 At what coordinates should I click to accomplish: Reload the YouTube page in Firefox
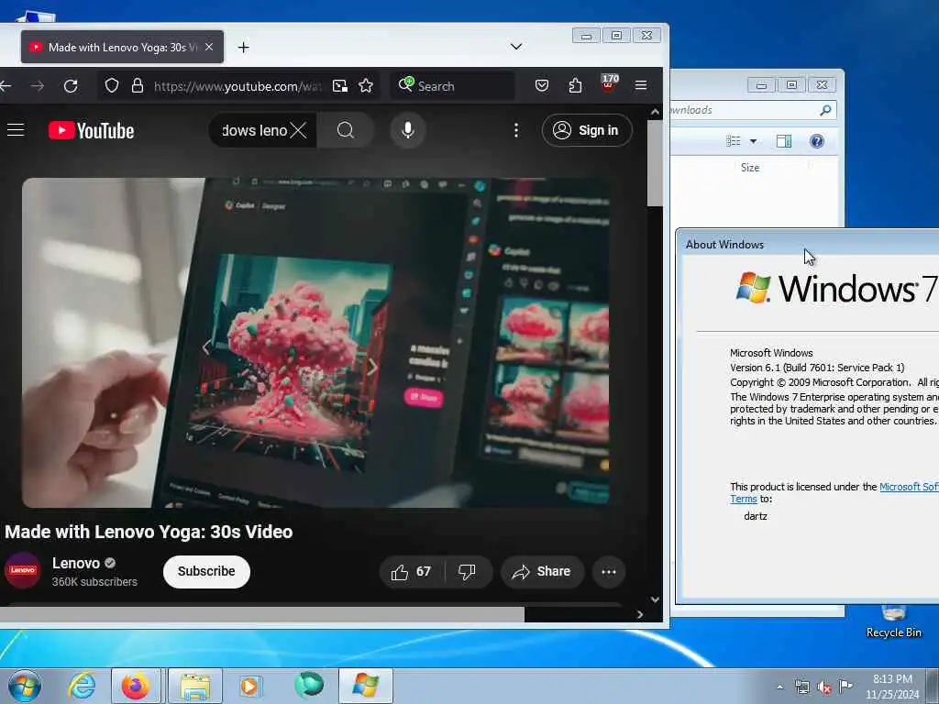(71, 86)
